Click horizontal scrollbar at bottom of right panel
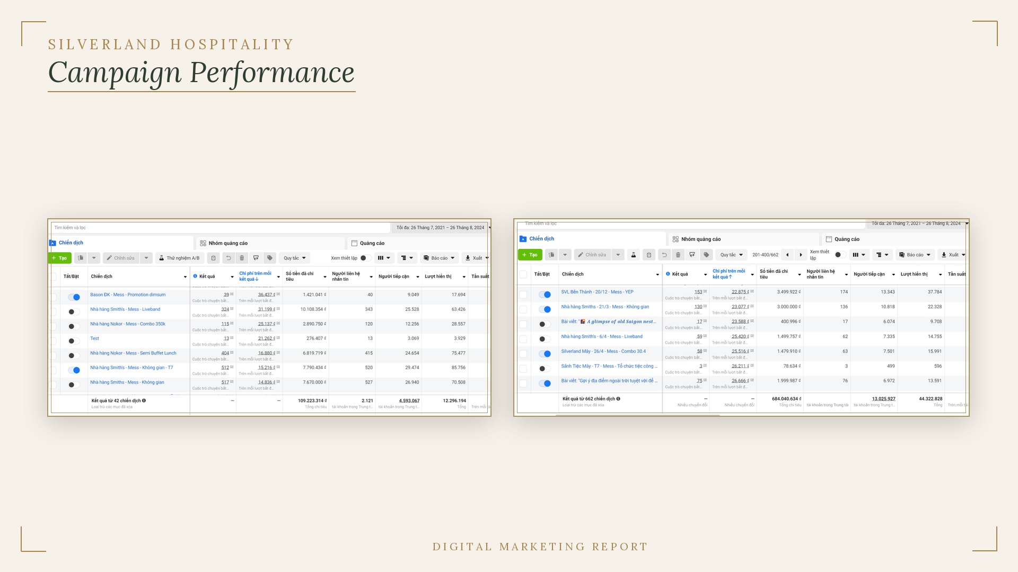The height and width of the screenshot is (572, 1018). click(638, 415)
